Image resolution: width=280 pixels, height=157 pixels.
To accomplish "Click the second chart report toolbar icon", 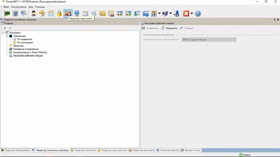I will [x=128, y=14].
